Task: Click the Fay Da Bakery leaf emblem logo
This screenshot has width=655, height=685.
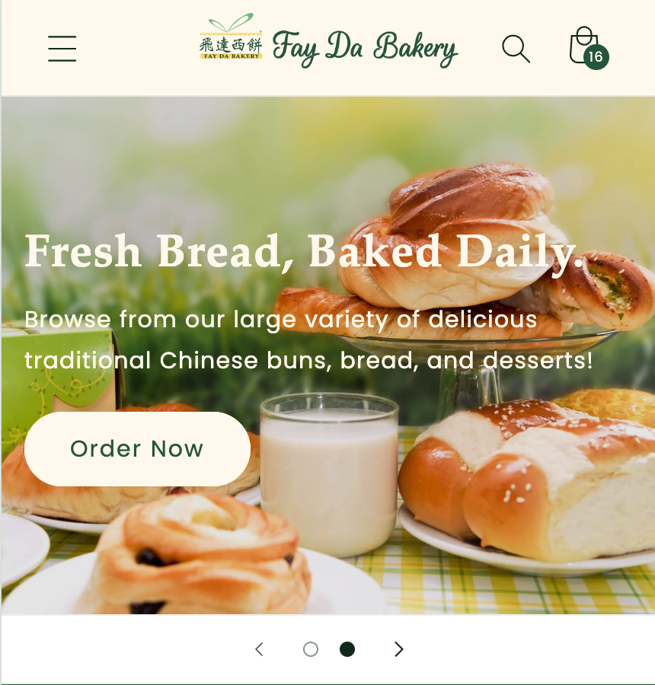Action: click(231, 37)
